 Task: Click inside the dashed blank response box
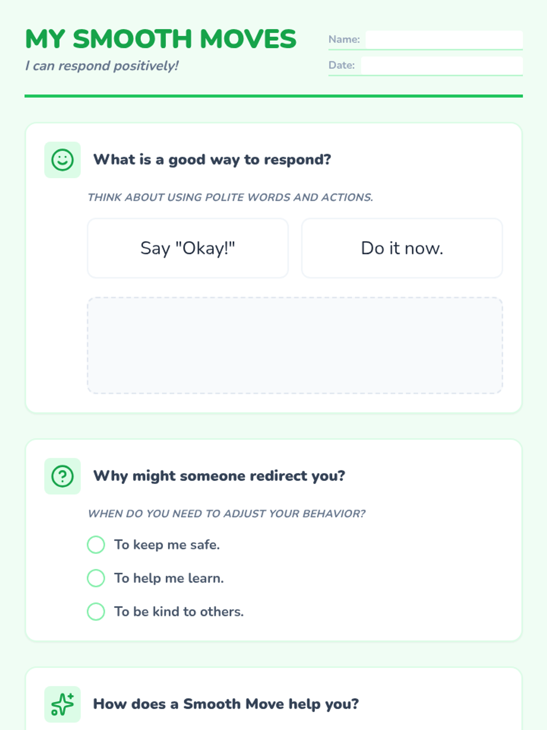click(295, 345)
